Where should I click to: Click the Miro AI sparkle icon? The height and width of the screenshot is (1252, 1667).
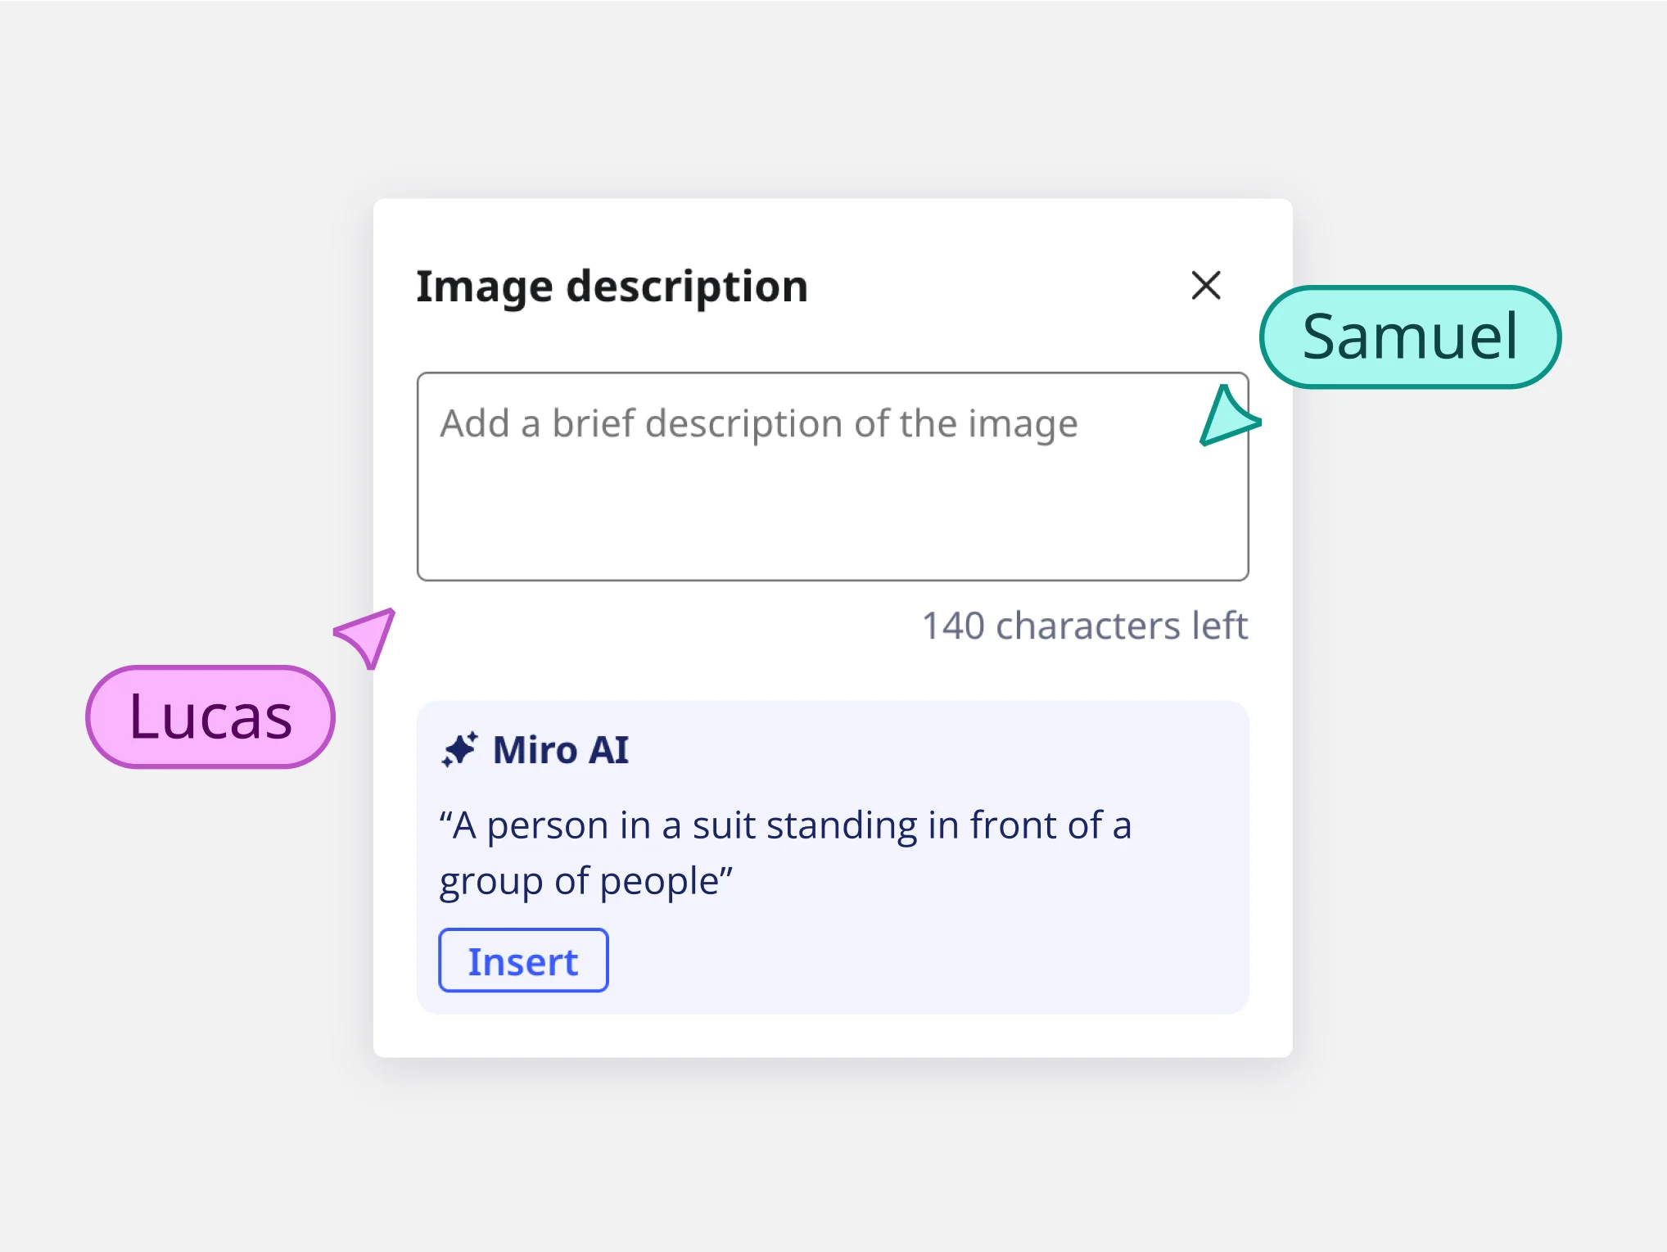pos(459,749)
